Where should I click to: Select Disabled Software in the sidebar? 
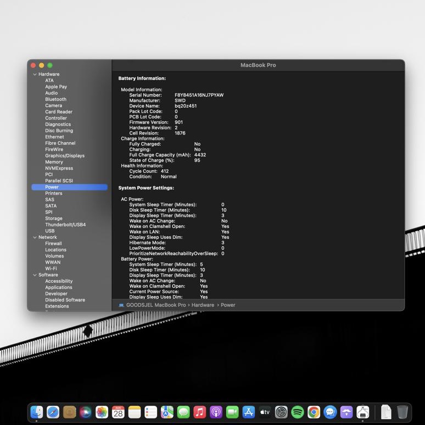click(x=65, y=300)
